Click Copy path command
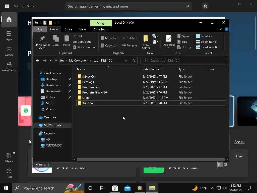This screenshot has width=257, height=193. pos(82,42)
